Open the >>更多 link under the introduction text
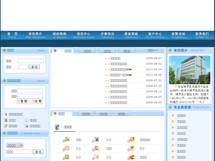 click(200, 102)
